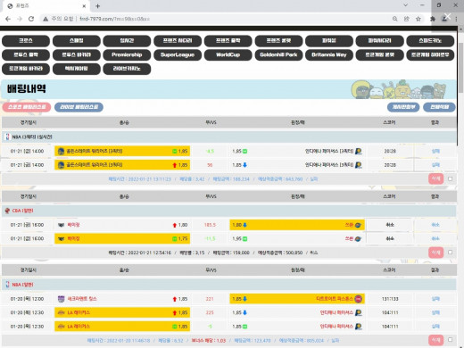Click the blue down arrow in 221 row
The image size is (464, 348).
tap(244, 299)
